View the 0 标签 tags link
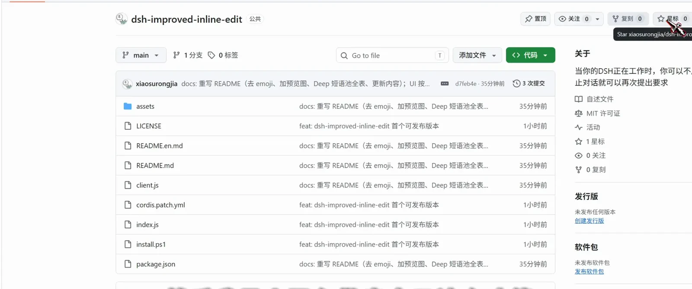This screenshot has width=692, height=289. [223, 55]
